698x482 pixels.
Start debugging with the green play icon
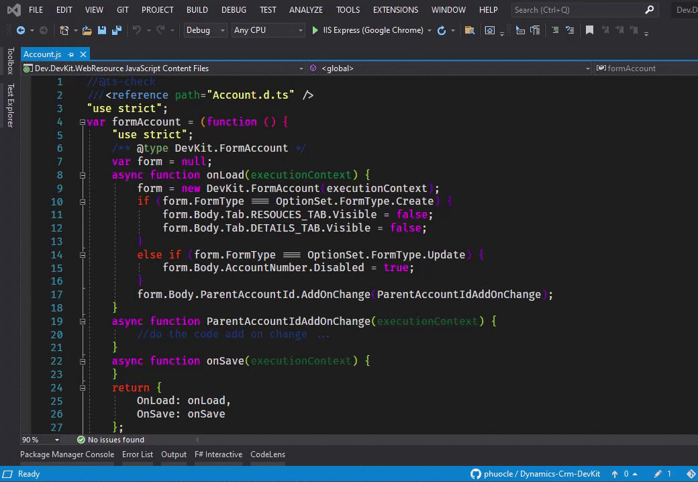point(315,30)
